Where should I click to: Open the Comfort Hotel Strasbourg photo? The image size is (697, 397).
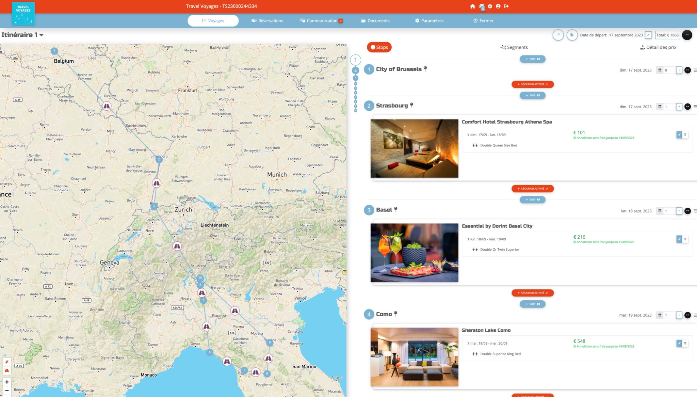coord(414,148)
